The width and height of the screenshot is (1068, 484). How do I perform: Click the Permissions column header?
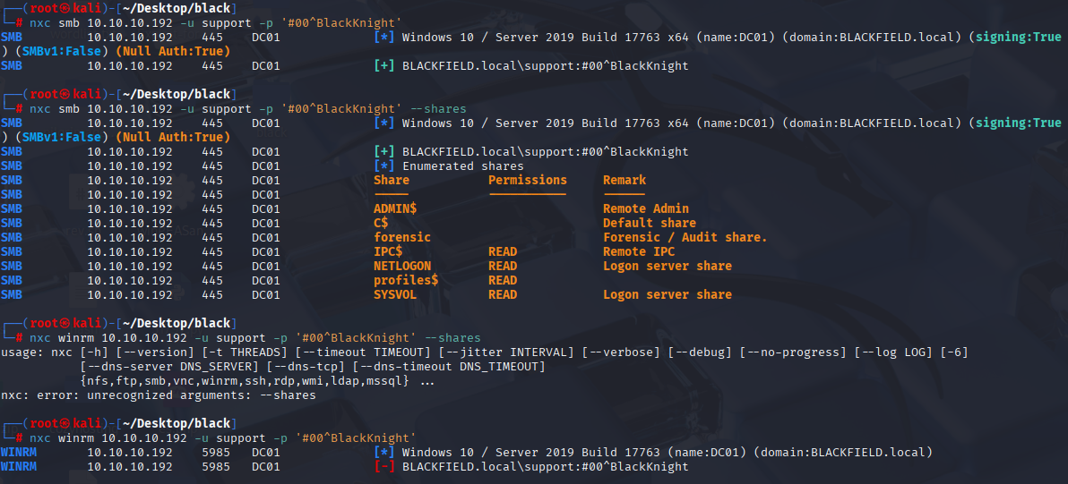point(528,180)
